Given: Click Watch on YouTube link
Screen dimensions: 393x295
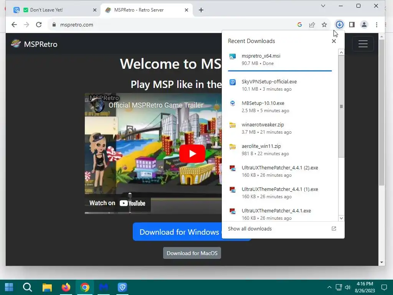Looking at the screenshot, I should pyautogui.click(x=117, y=203).
